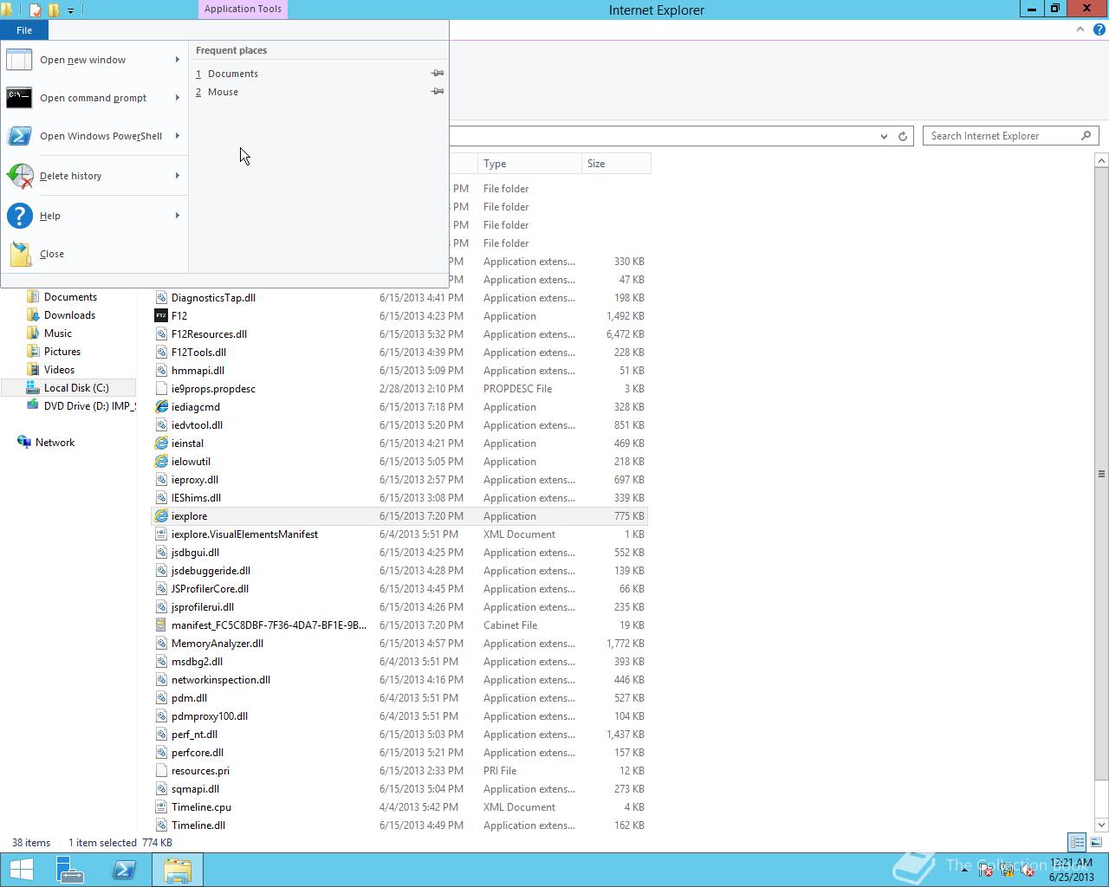Click the muted volume tray icon
The height and width of the screenshot is (887, 1109).
click(1028, 871)
